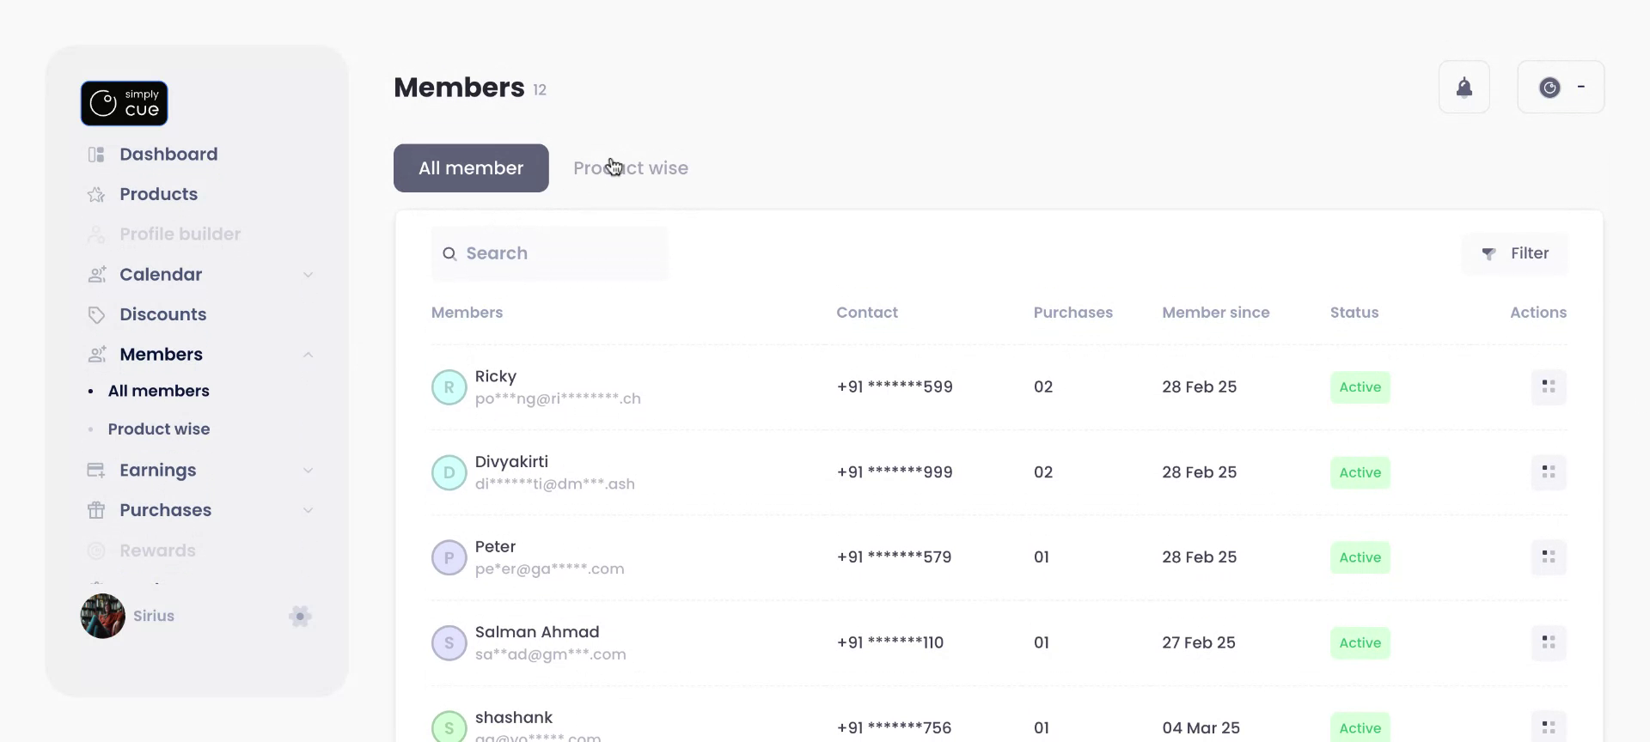
Task: Open Product wise under Members sidebar
Action: point(159,429)
